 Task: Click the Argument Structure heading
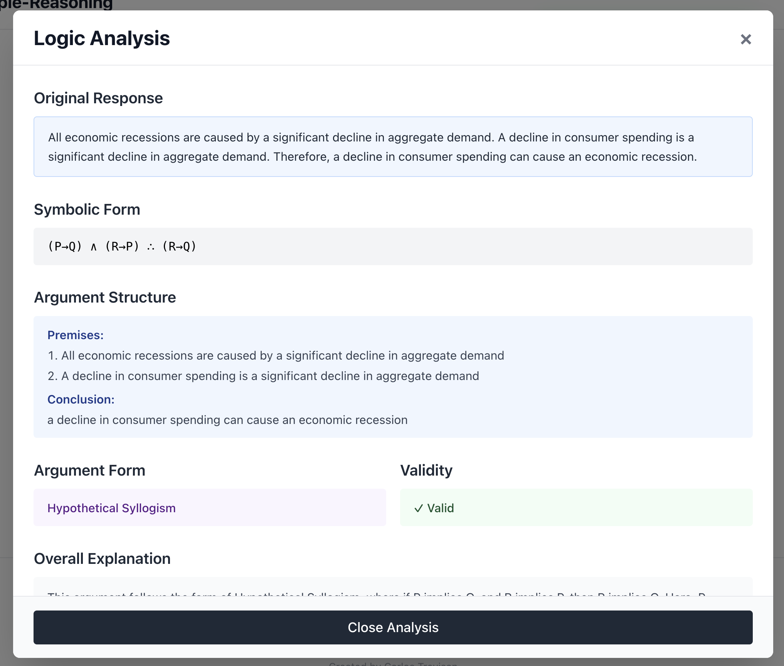point(105,297)
